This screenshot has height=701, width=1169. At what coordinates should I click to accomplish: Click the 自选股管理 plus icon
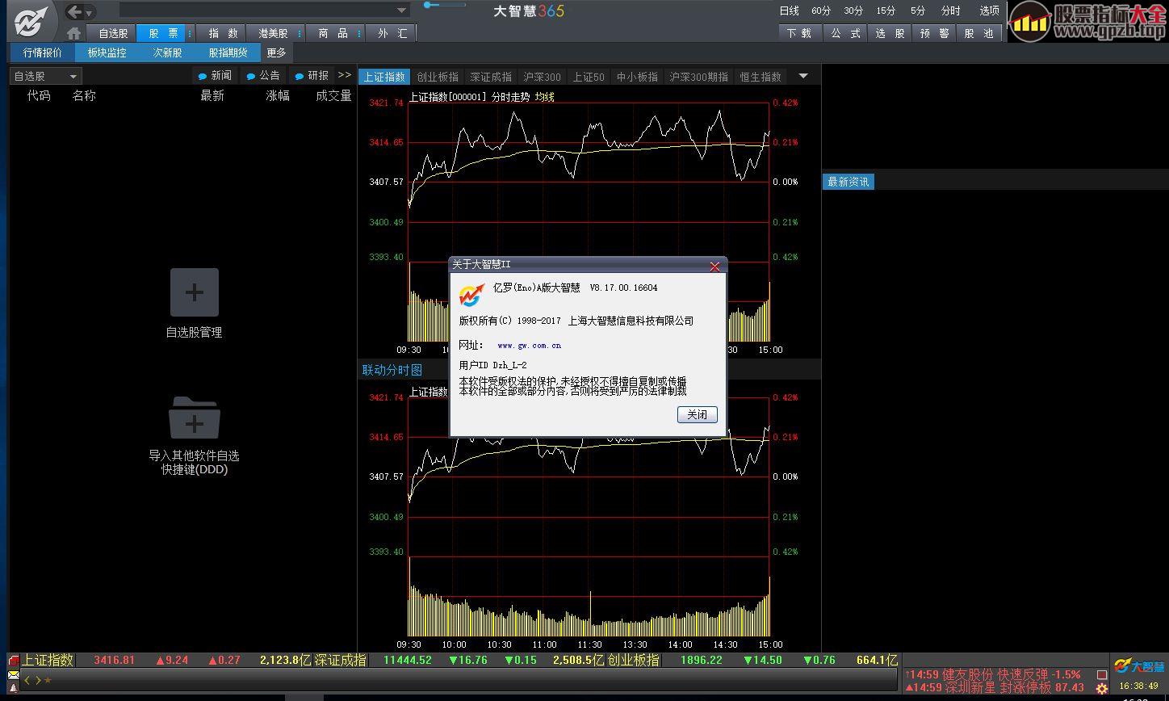pyautogui.click(x=194, y=292)
